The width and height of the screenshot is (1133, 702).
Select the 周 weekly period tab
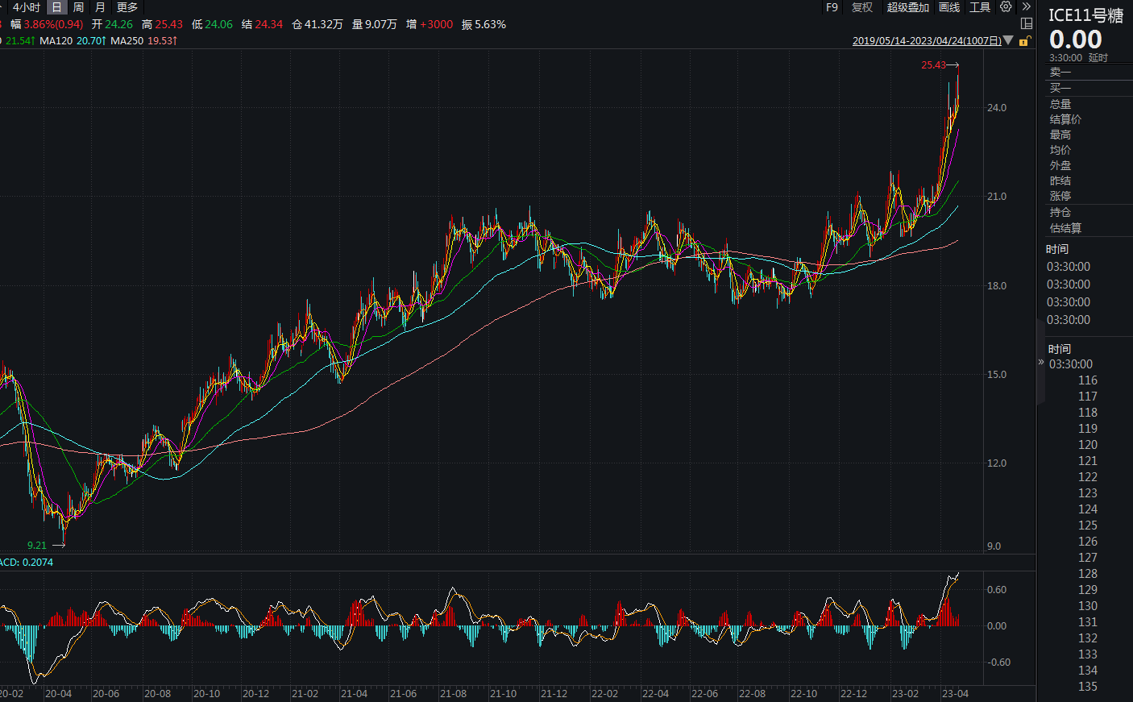click(78, 7)
